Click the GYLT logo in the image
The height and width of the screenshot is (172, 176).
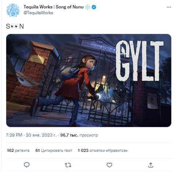pos(139,61)
